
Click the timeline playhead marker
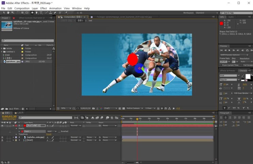point(137,119)
